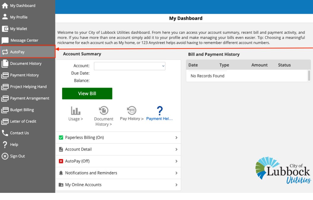Expand the Account Detail row
313x200 pixels.
118,149
